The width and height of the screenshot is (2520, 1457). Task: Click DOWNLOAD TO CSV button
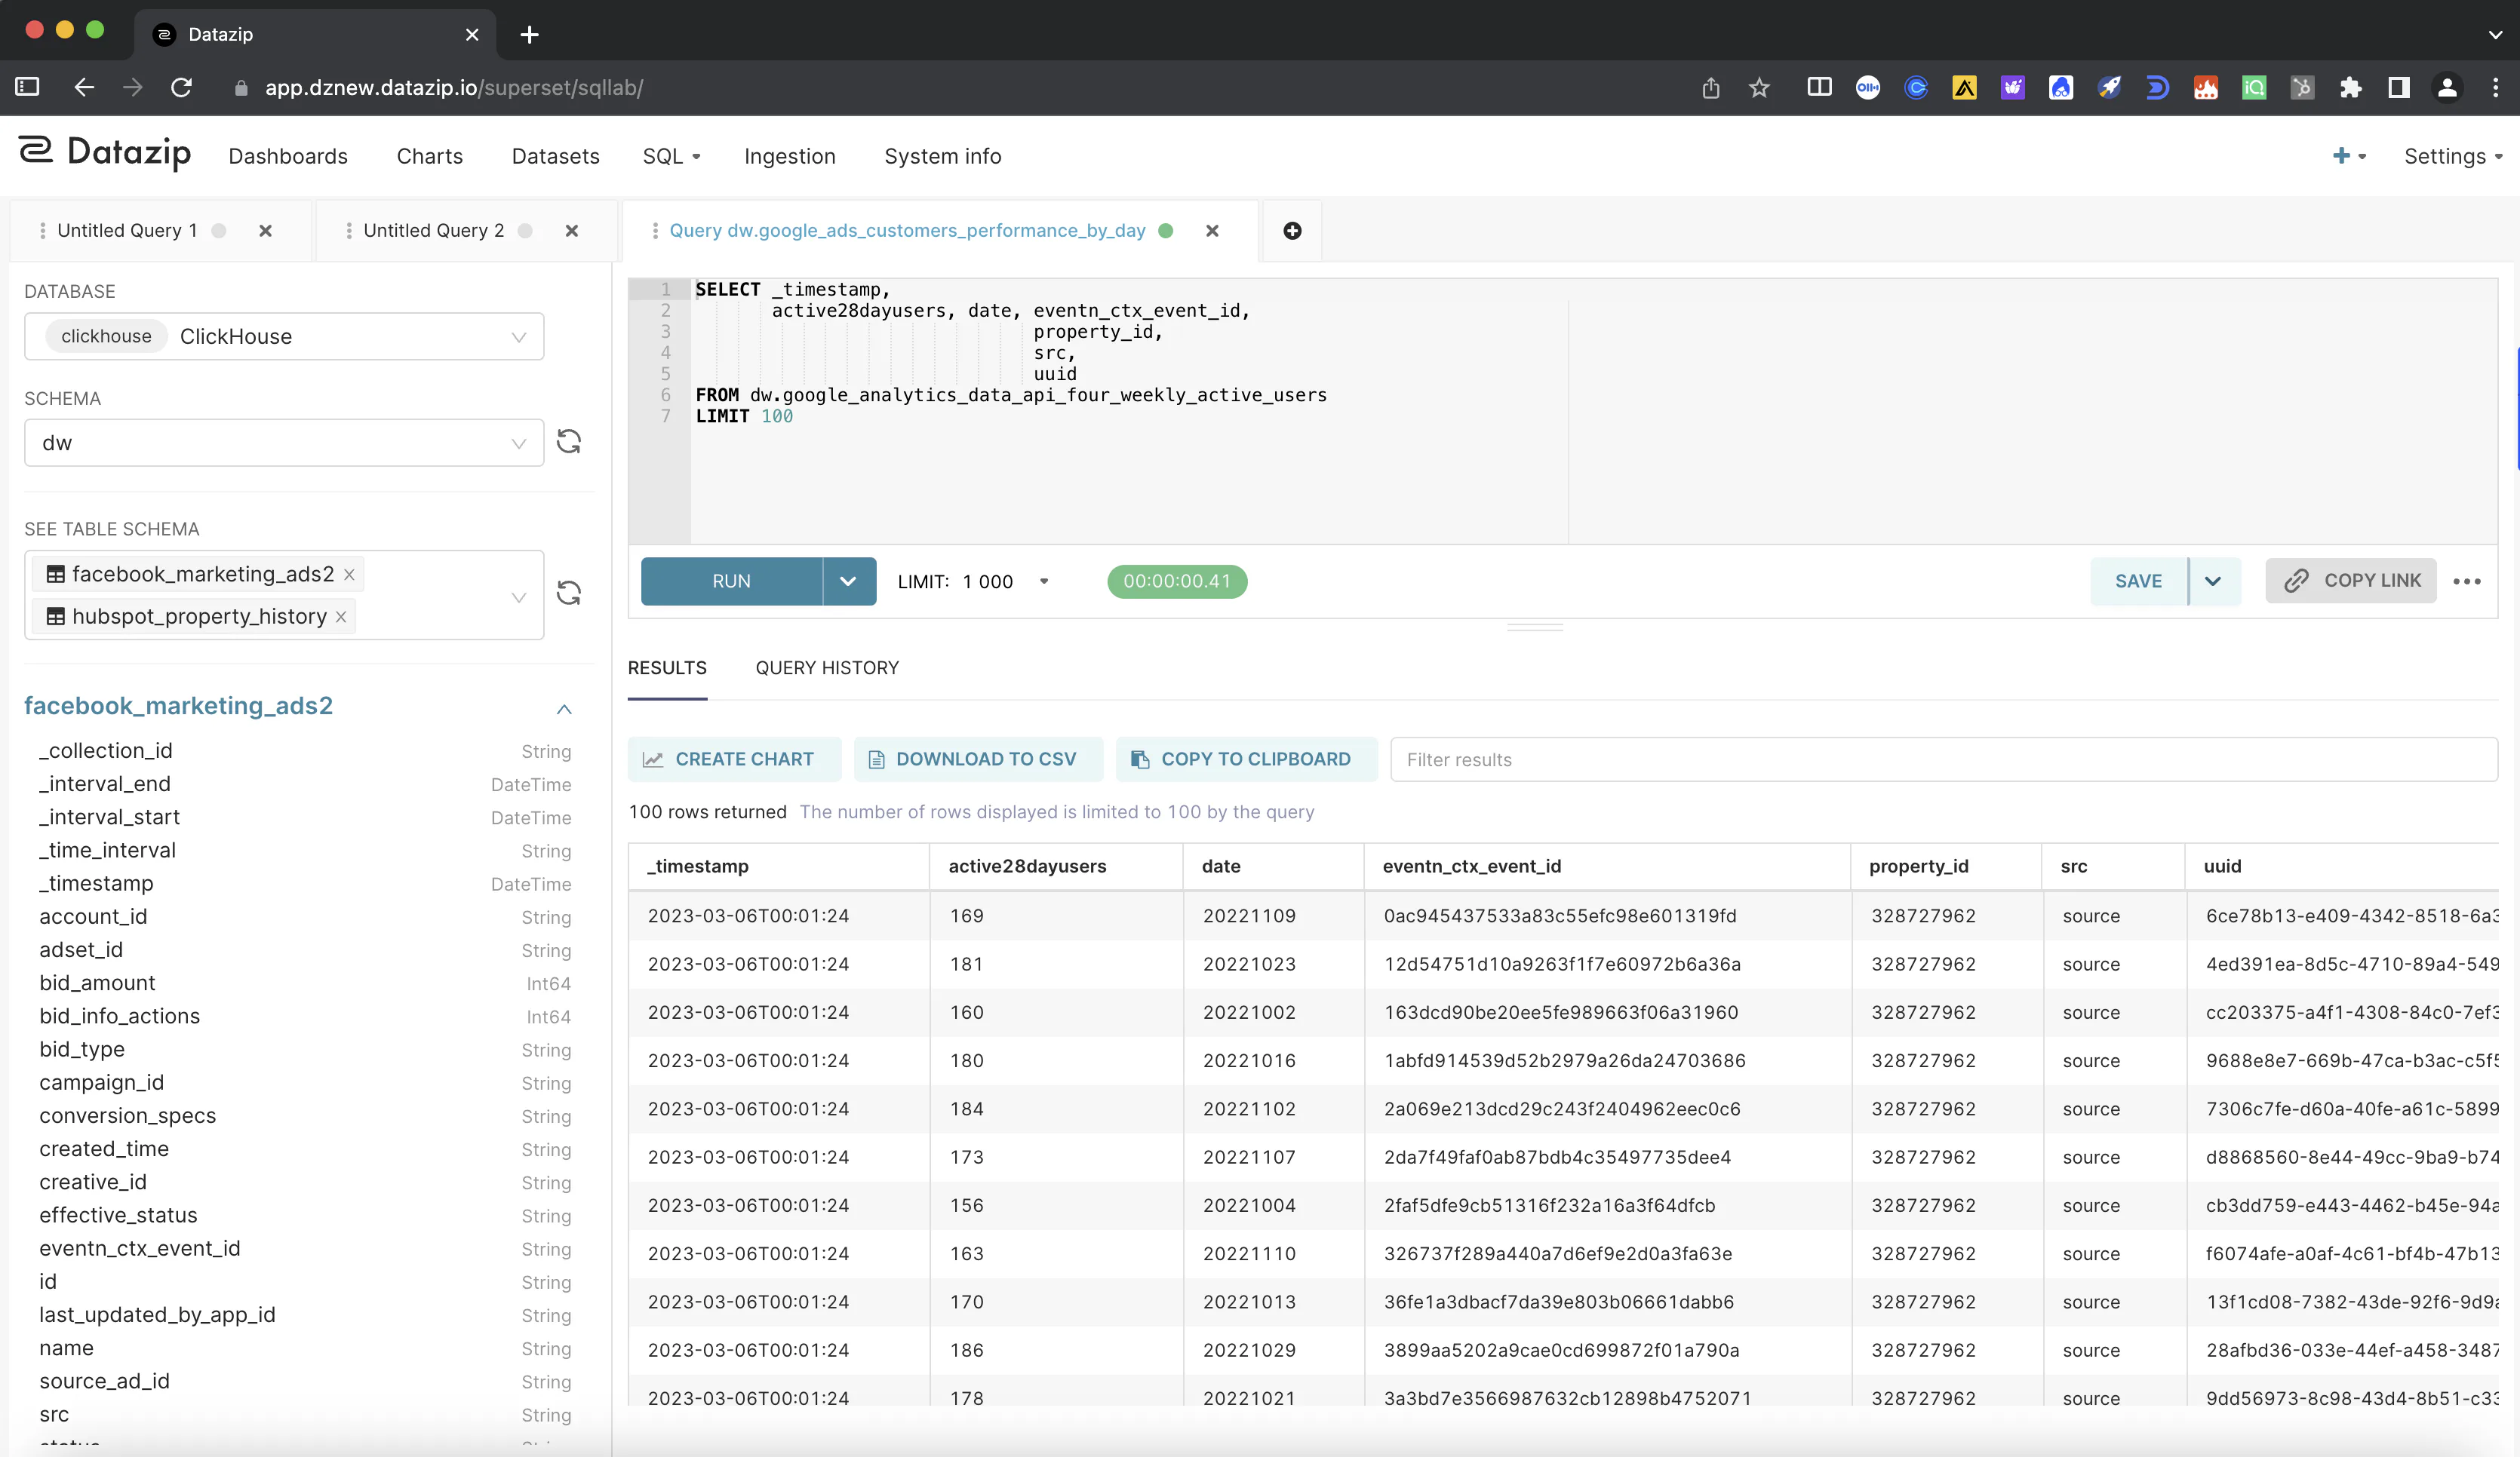coord(978,759)
